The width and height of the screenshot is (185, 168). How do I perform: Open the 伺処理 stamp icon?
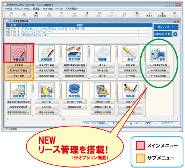click(x=130, y=90)
